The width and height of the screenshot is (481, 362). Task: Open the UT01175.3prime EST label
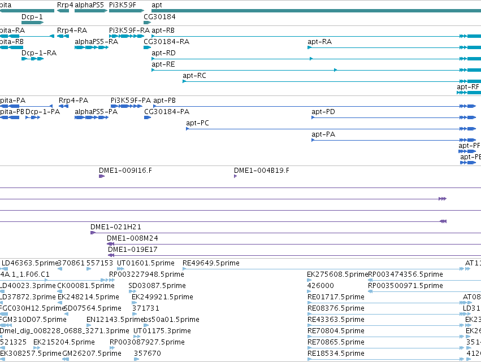coord(162,332)
